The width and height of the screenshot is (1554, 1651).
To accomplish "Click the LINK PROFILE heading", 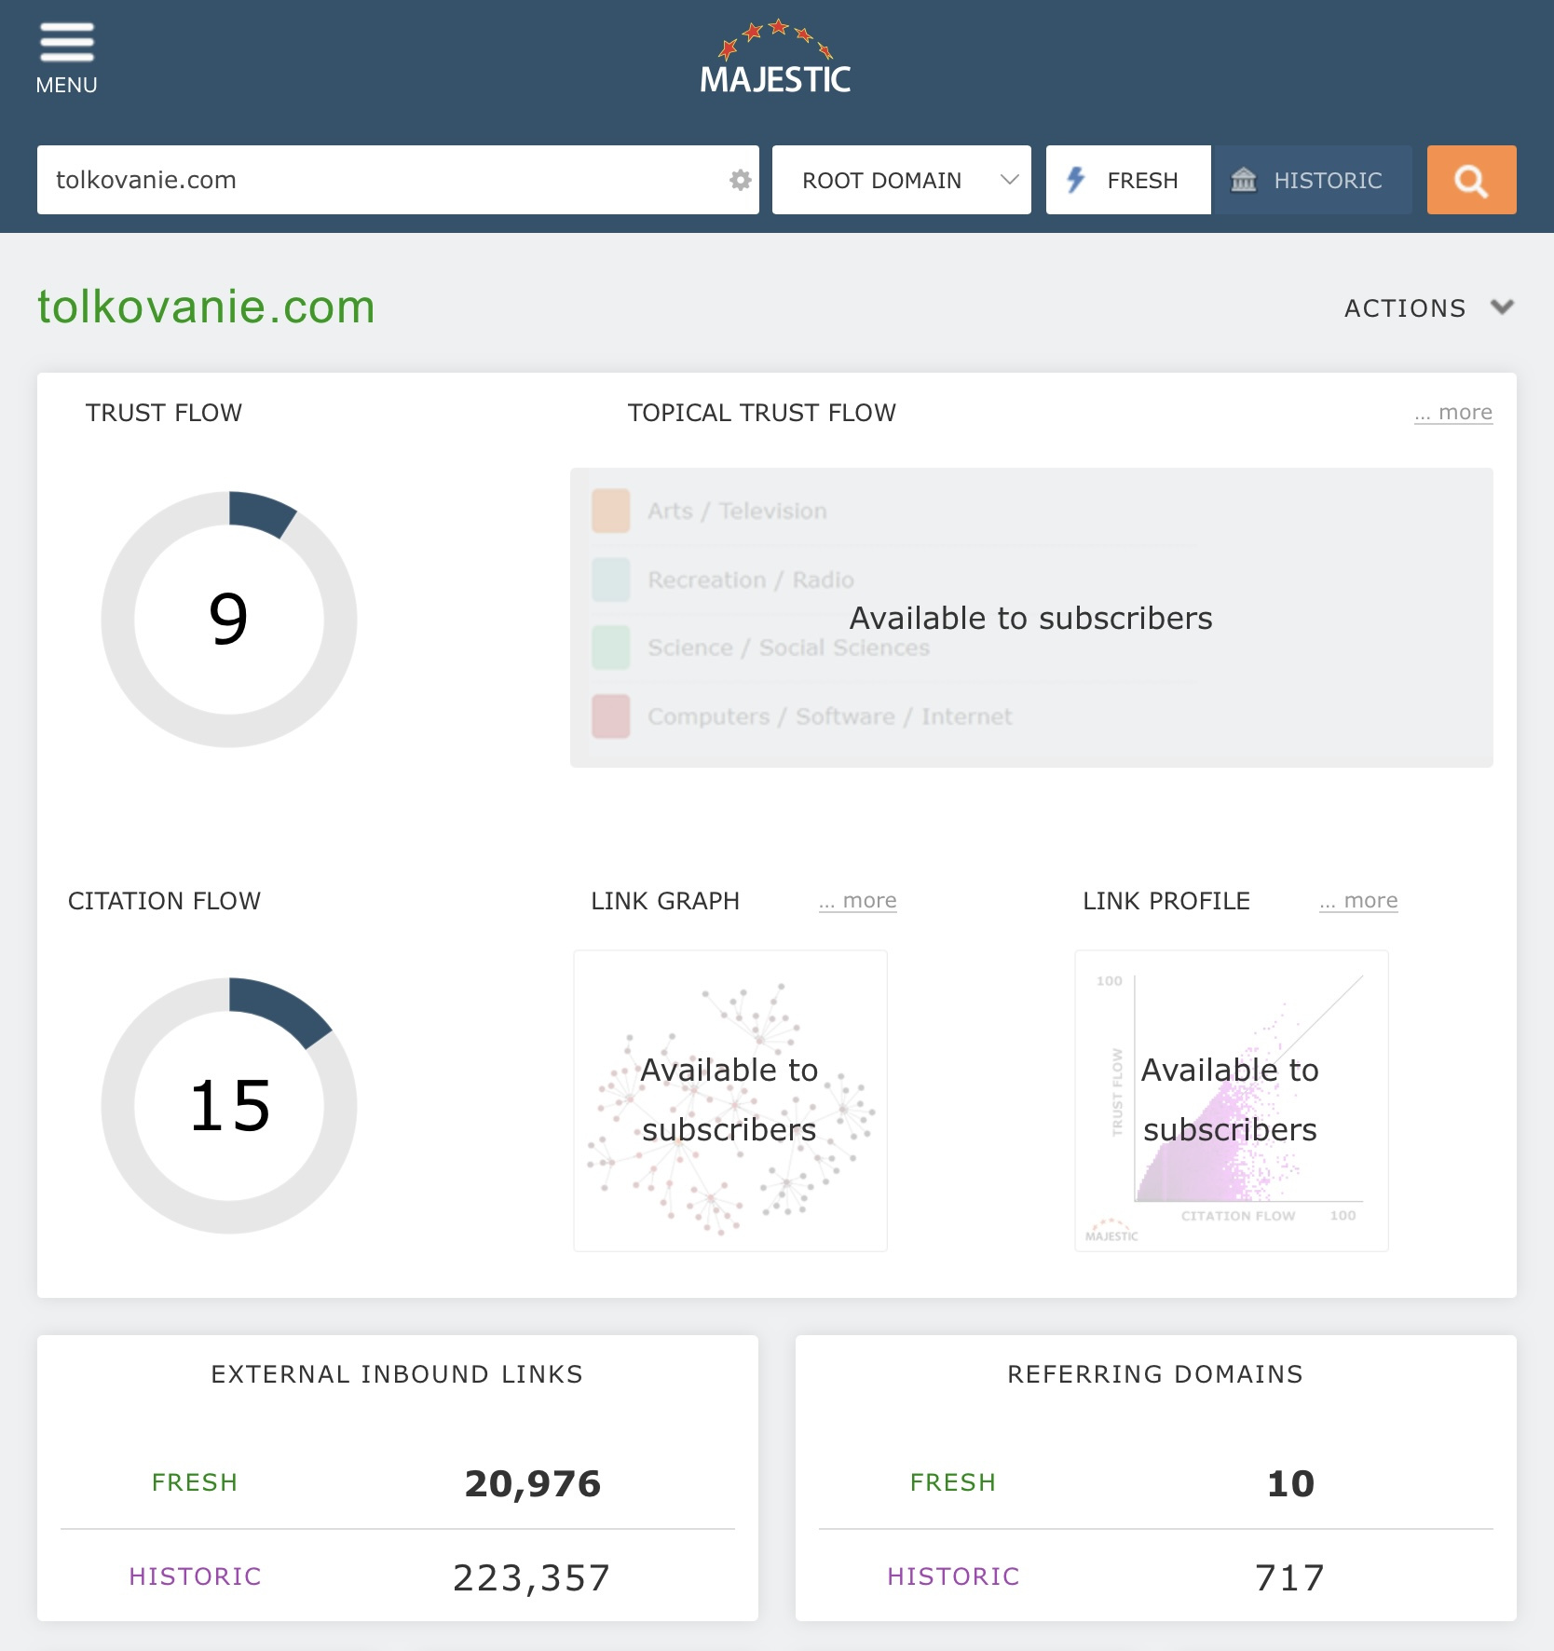I will click(1166, 901).
